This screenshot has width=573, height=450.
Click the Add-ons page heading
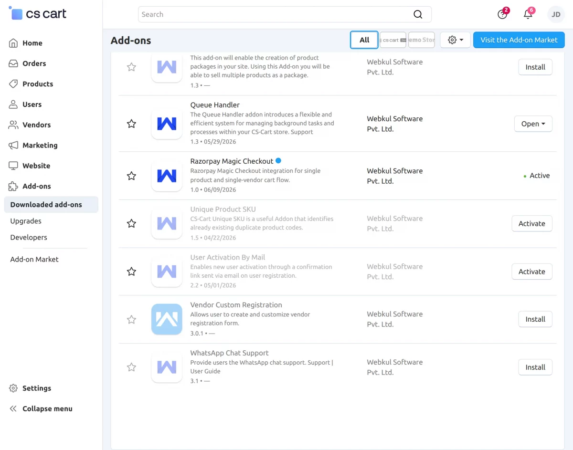point(131,41)
